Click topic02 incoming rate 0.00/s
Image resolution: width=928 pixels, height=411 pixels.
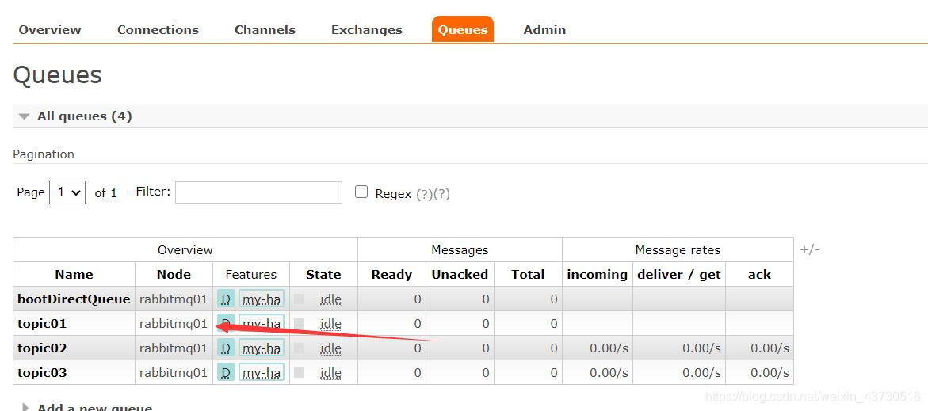click(x=609, y=348)
